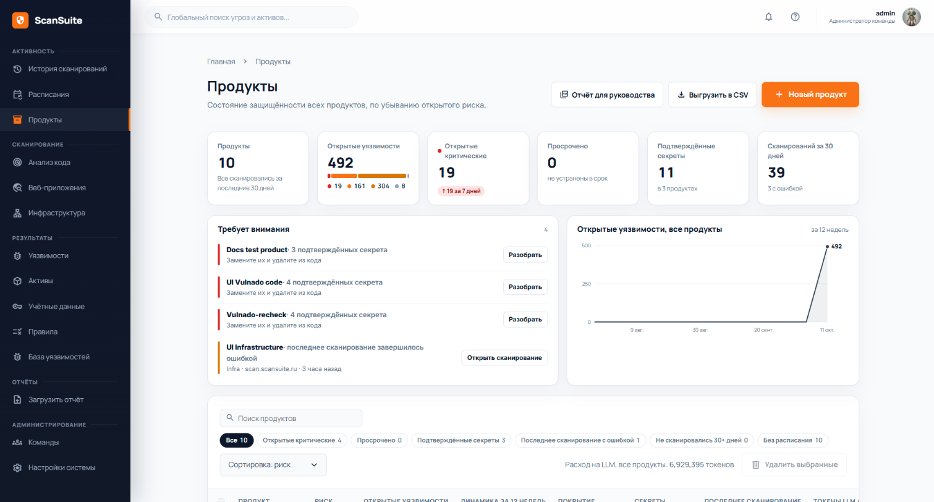Click Разобрать for Vulnado-recheck

[525, 320]
